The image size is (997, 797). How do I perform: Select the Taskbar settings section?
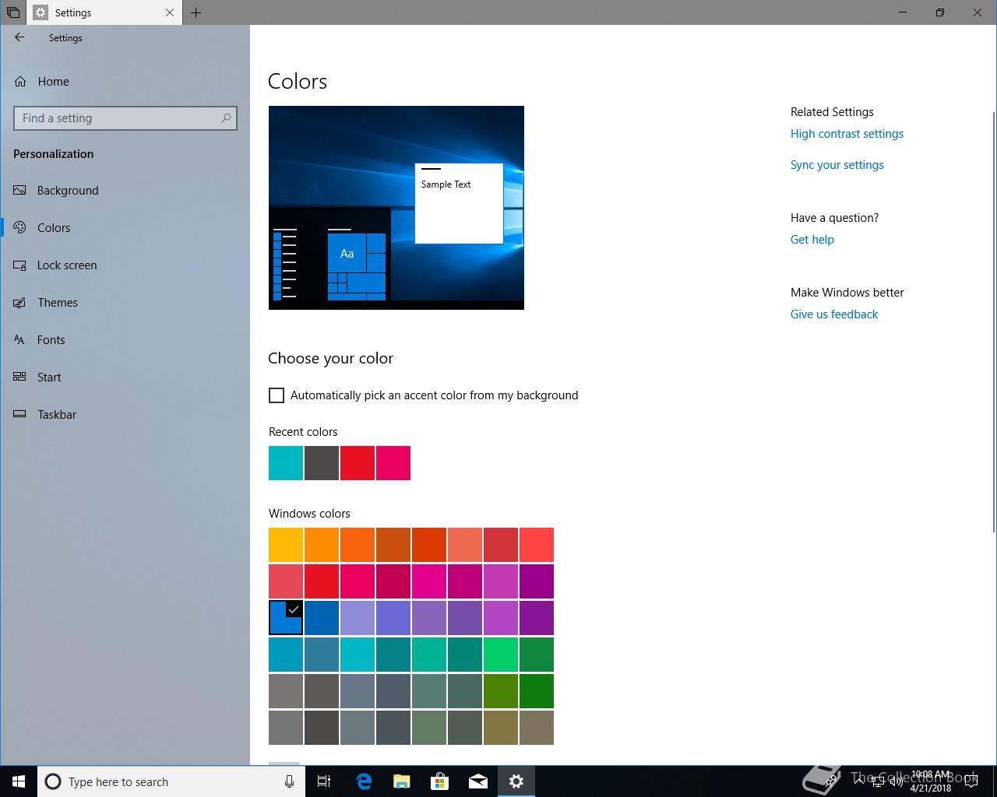coord(57,415)
